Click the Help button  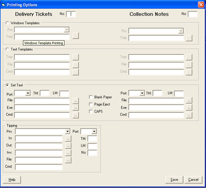click(x=12, y=180)
